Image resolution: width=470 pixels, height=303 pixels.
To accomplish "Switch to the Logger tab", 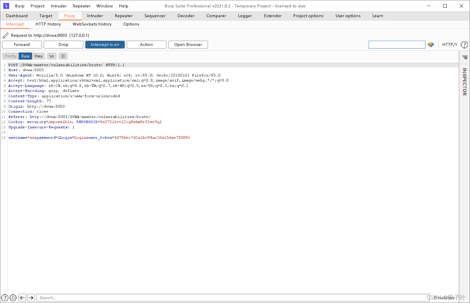I will click(x=245, y=16).
